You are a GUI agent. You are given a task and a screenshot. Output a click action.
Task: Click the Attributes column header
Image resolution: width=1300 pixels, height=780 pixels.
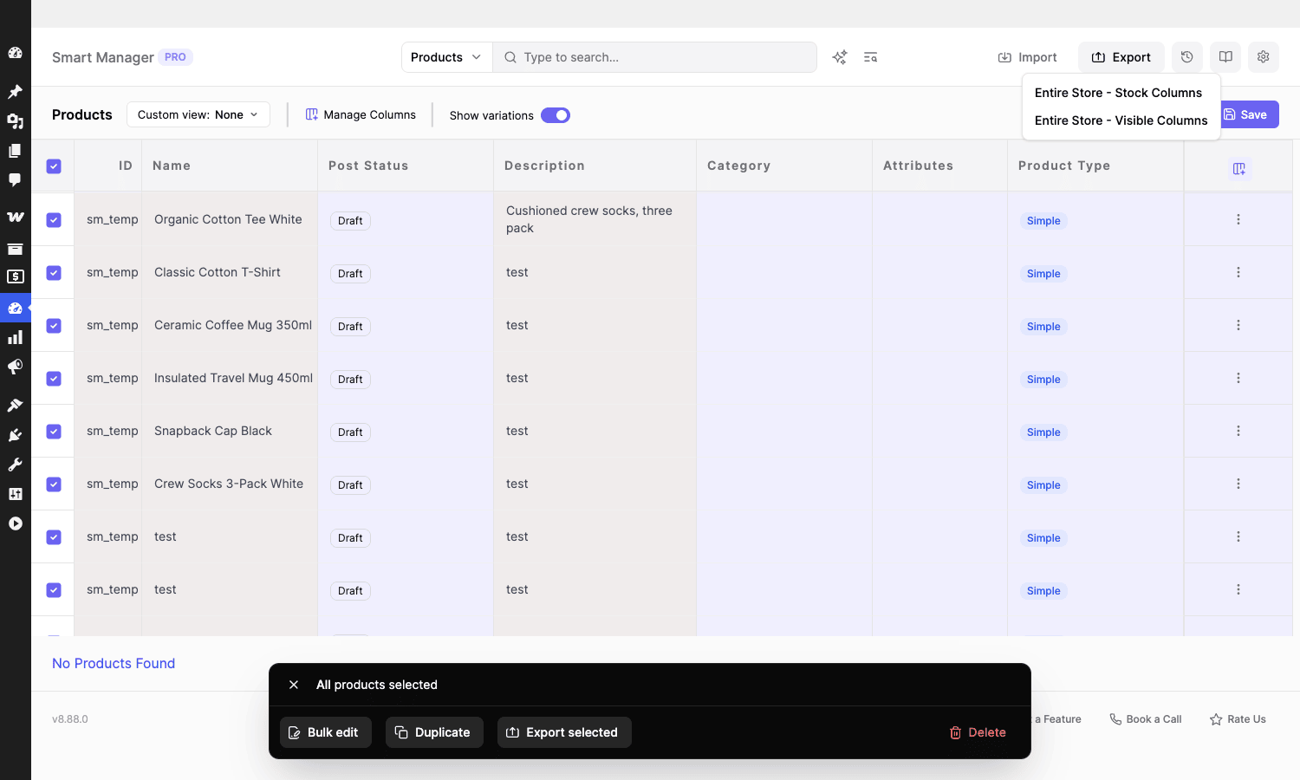[x=918, y=166]
